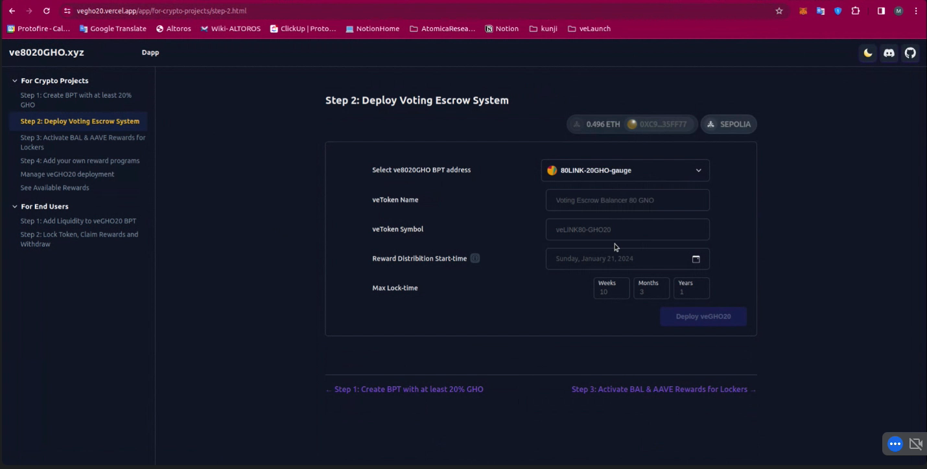Open the Google Translate bookmark
The width and height of the screenshot is (927, 469).
(x=113, y=29)
